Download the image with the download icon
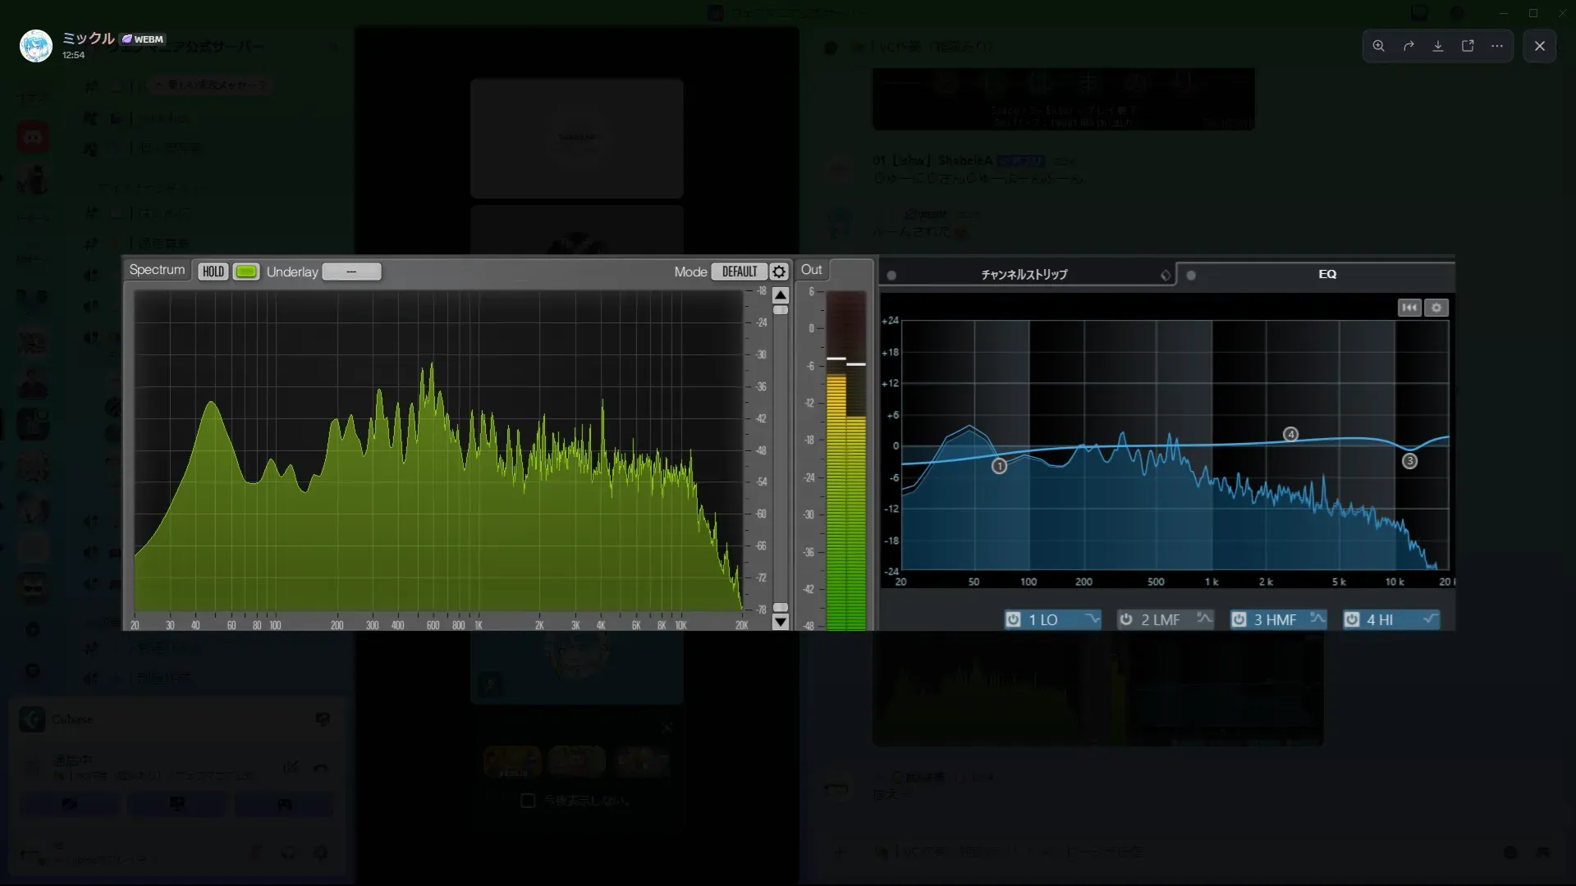1576x886 pixels. [x=1438, y=46]
